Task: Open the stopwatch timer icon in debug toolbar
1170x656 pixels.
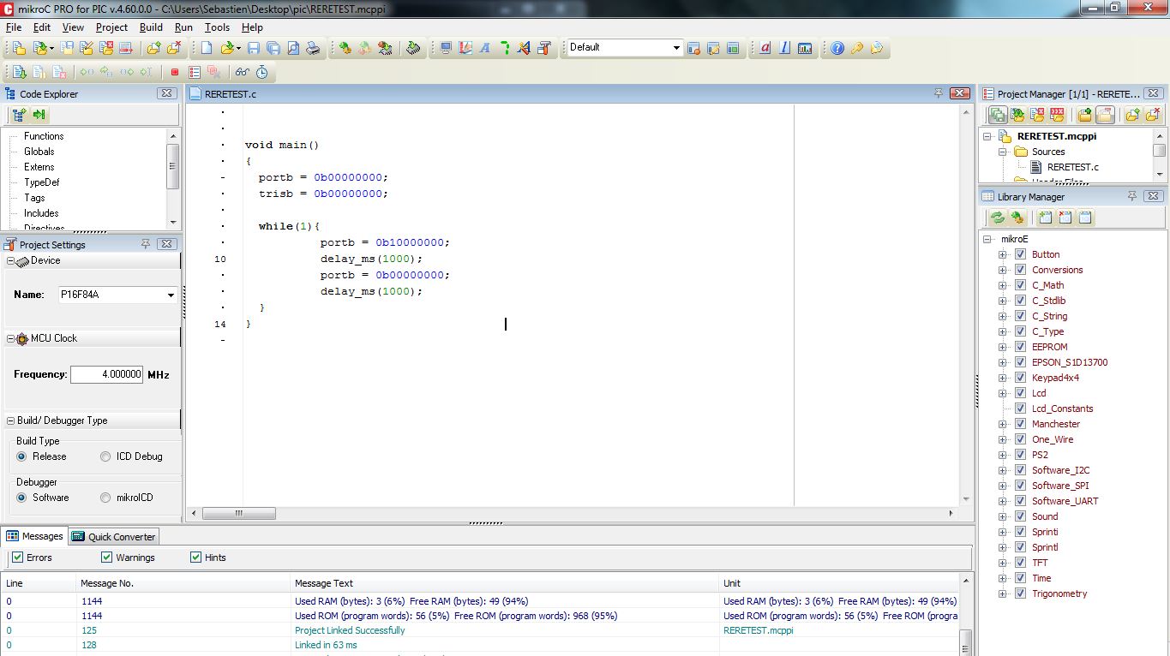Action: pos(261,73)
